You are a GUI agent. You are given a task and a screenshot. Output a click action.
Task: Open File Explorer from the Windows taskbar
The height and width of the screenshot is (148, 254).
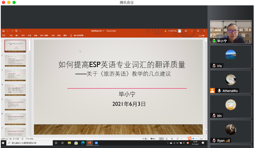[69, 143]
